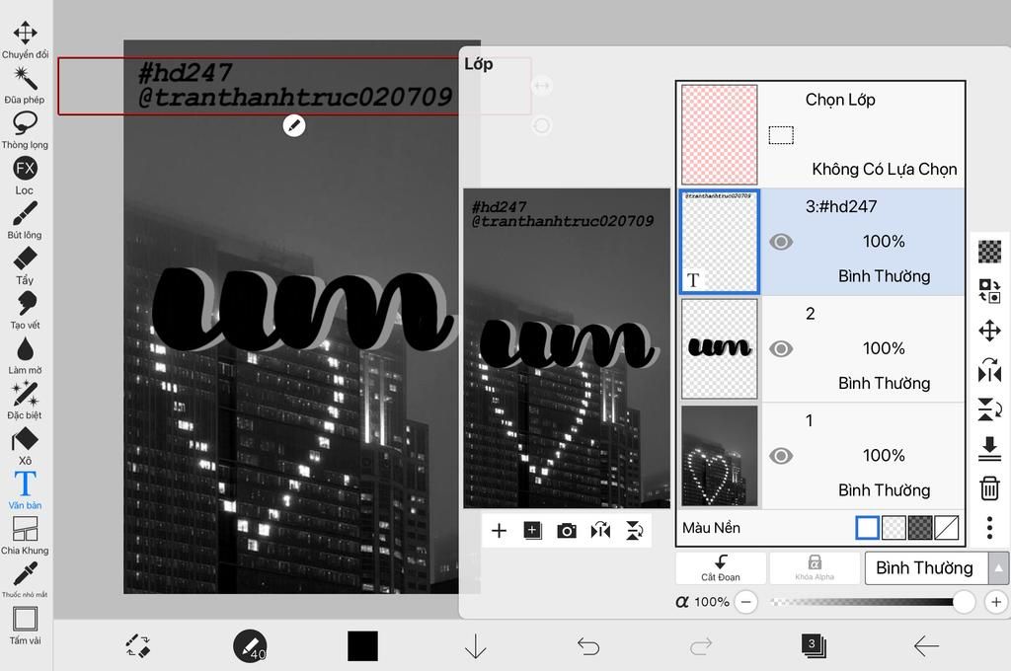Select the Làm mờ blur tool
This screenshot has height=671, width=1011.
pyautogui.click(x=25, y=355)
